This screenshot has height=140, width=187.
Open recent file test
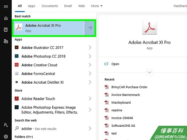coord(114,133)
